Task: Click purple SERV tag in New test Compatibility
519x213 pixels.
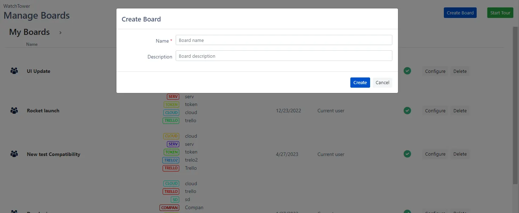Action: tap(173, 144)
